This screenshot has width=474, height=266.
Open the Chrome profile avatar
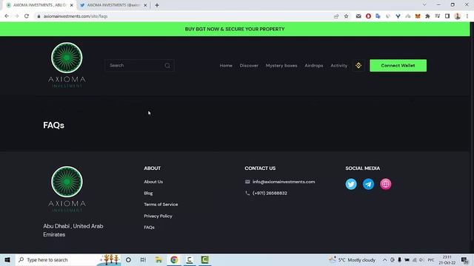[x=458, y=16]
